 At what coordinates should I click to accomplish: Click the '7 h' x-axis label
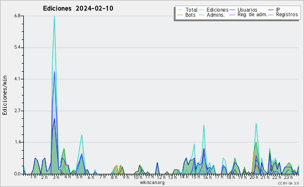tap(102, 176)
